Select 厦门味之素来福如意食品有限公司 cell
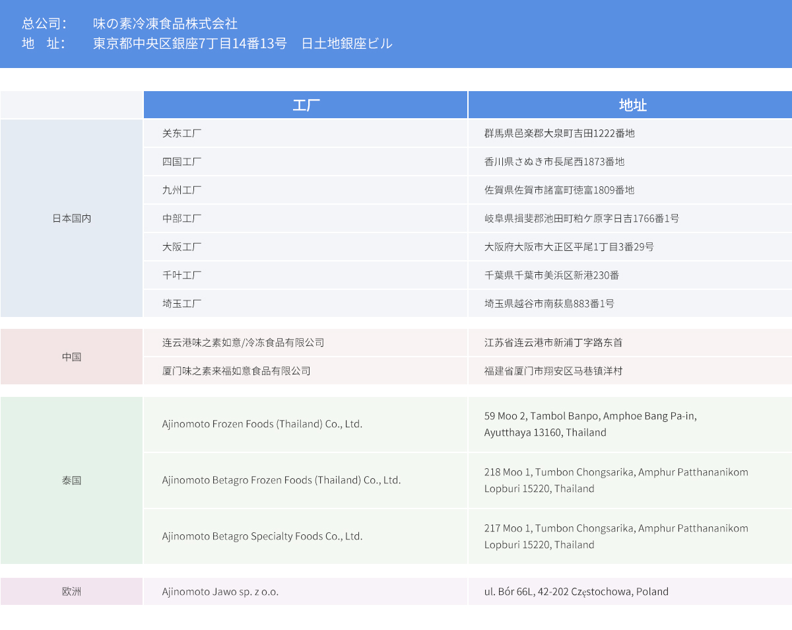 pos(306,371)
